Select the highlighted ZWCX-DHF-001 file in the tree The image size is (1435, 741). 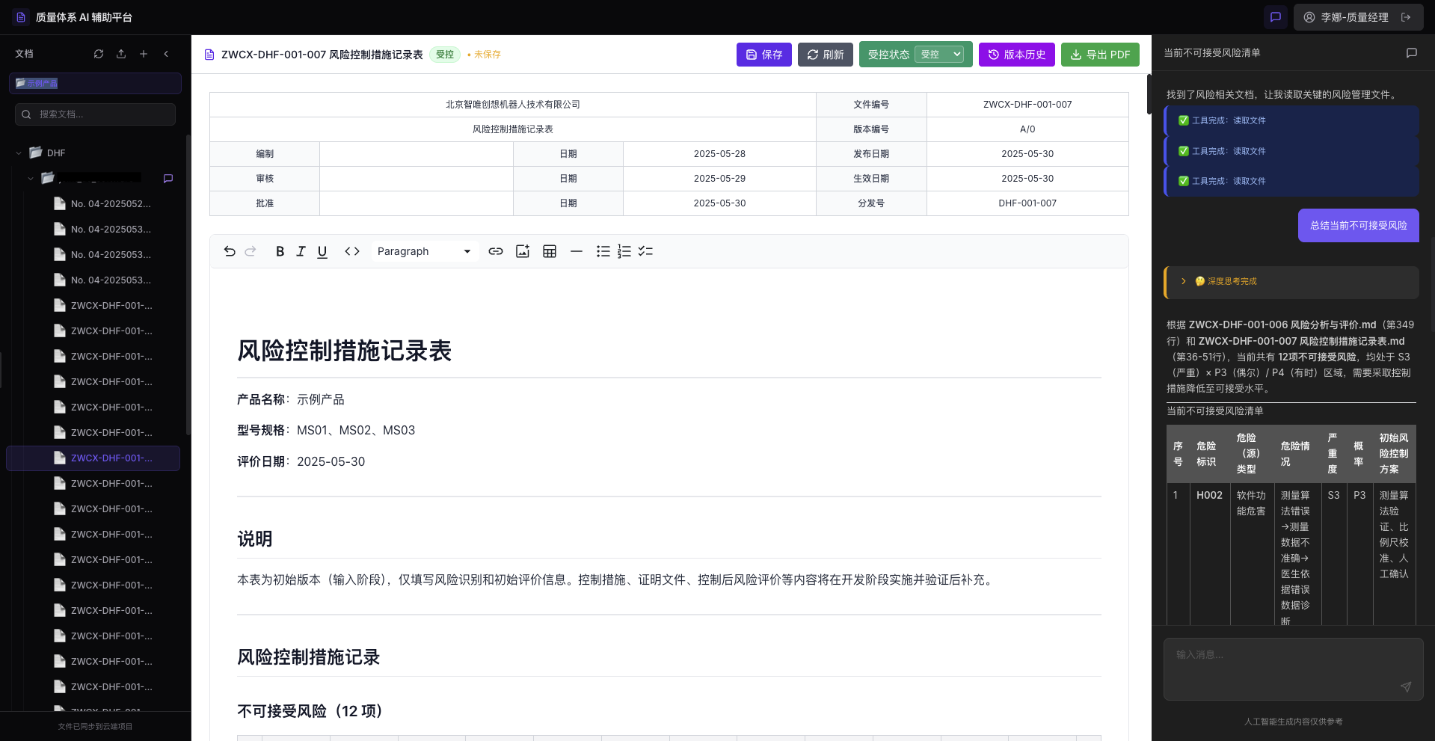93,458
